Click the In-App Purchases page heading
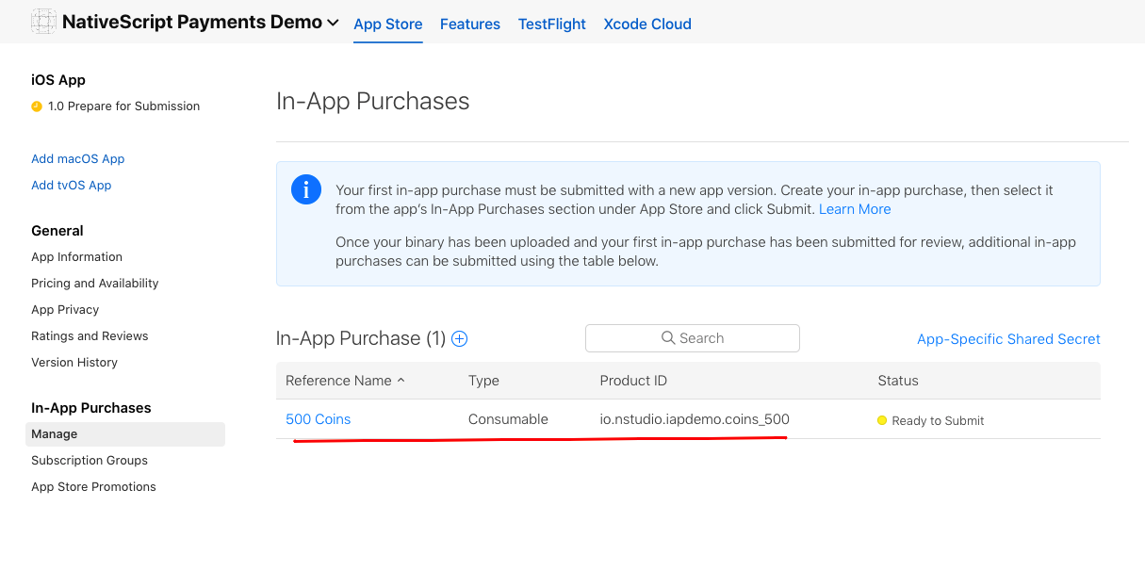The image size is (1145, 571). pyautogui.click(x=373, y=102)
